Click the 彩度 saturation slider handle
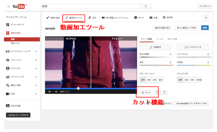The width and height of the screenshot is (217, 132). click(155, 65)
